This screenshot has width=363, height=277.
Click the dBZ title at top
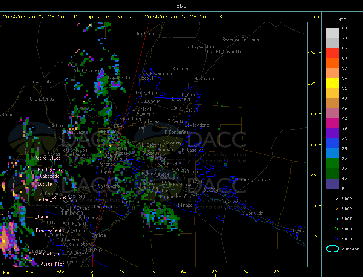coord(181,6)
